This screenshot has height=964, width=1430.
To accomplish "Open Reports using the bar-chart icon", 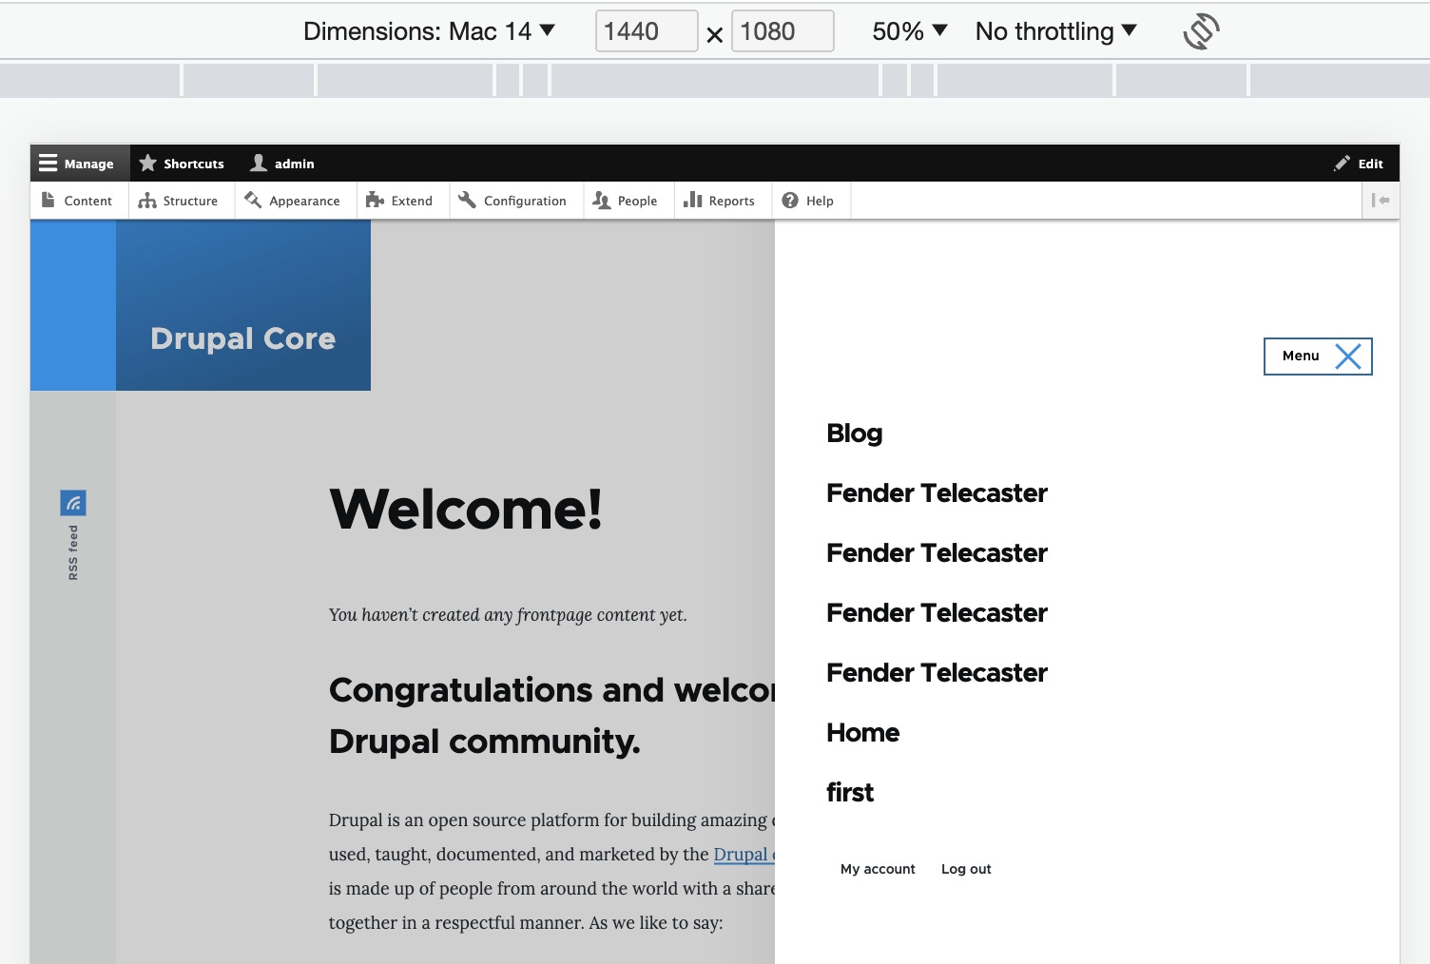I will pos(691,200).
